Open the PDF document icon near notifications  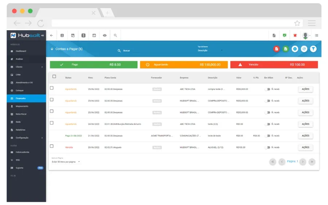[x=274, y=36]
